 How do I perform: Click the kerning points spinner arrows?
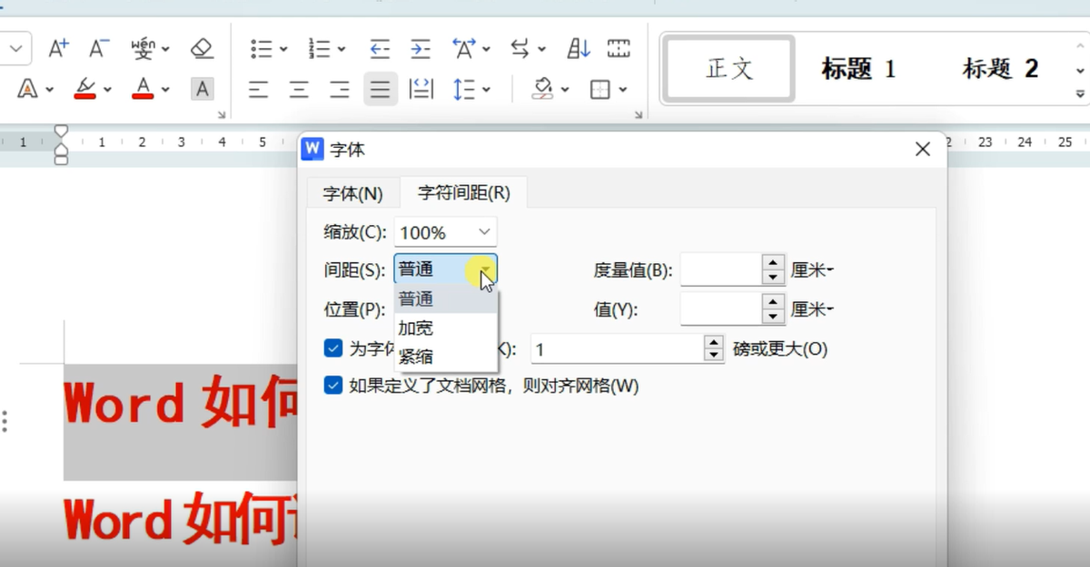tap(714, 348)
